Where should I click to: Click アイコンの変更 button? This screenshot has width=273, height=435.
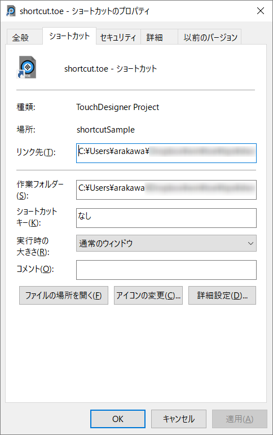(x=148, y=296)
